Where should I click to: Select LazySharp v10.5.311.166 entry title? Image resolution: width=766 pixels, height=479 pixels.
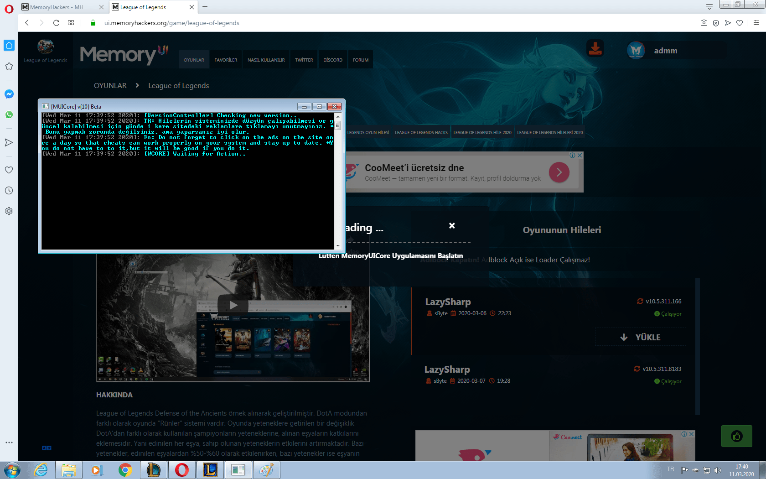tap(448, 302)
